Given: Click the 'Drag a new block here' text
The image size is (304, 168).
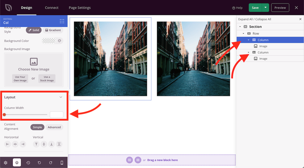Looking at the screenshot, I should (163, 160).
